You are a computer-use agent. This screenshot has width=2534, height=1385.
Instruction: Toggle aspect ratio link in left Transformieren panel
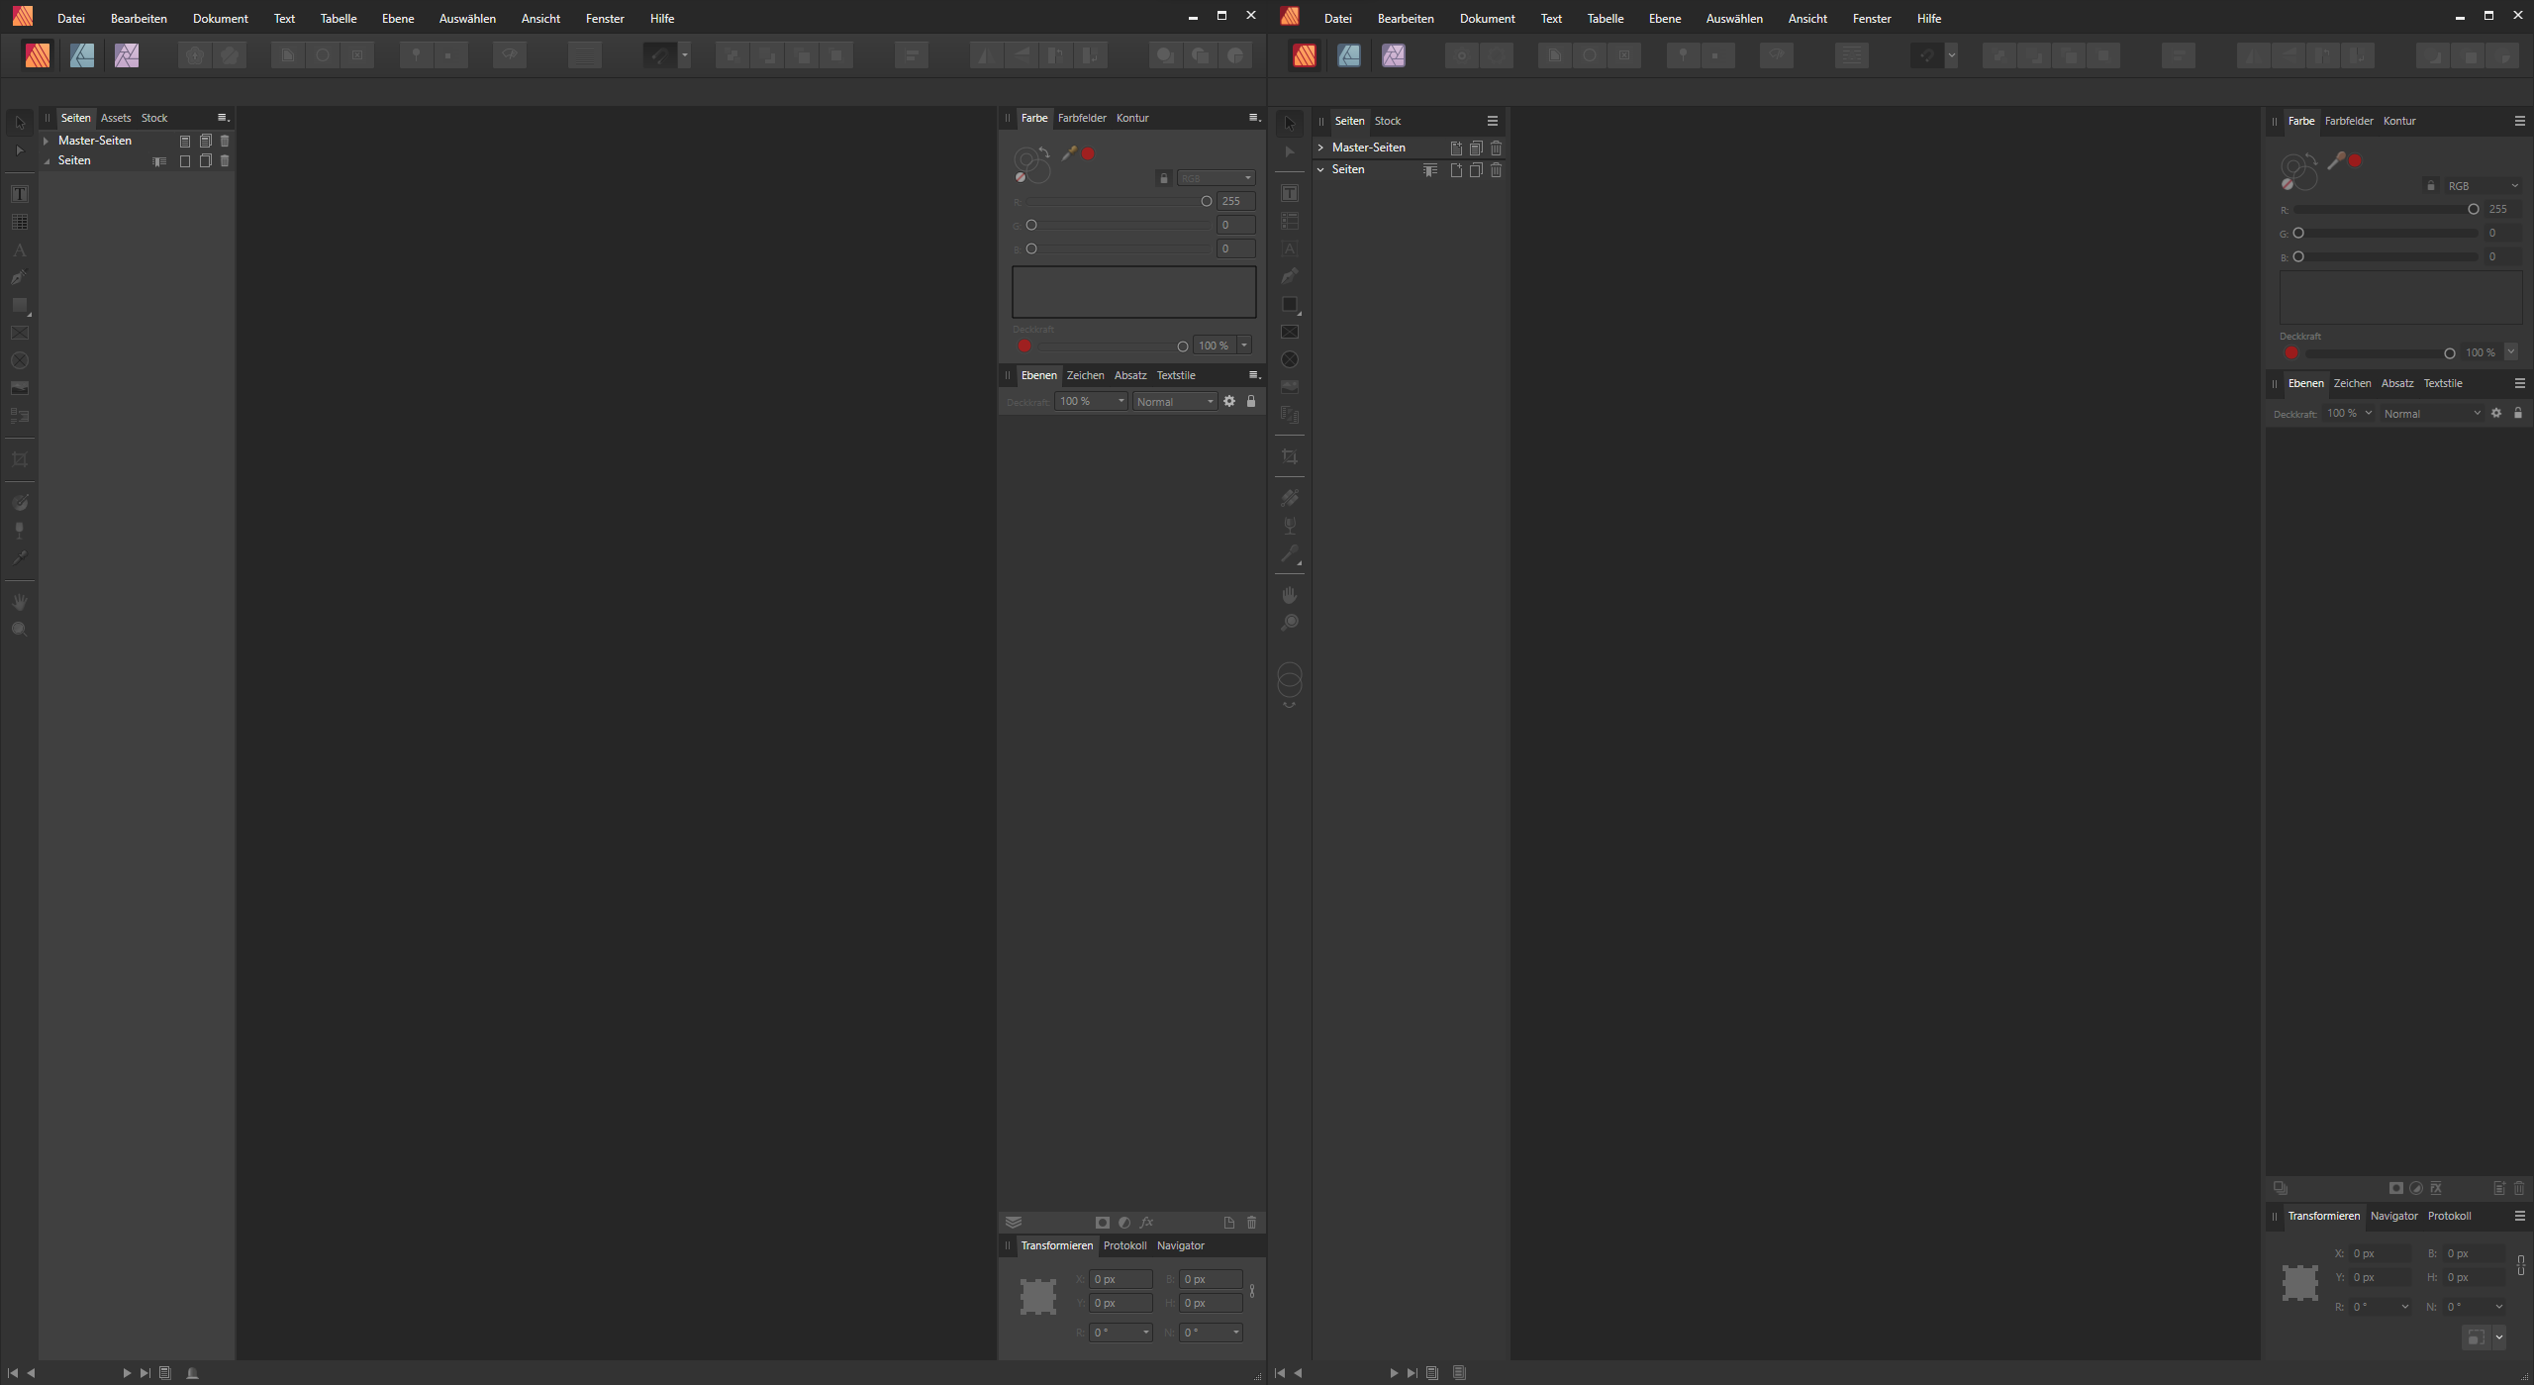pos(1252,1291)
